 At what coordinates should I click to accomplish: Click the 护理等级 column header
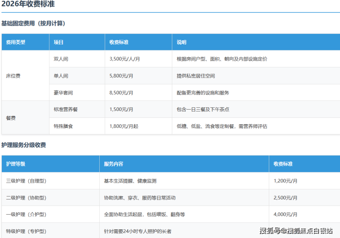16,164
